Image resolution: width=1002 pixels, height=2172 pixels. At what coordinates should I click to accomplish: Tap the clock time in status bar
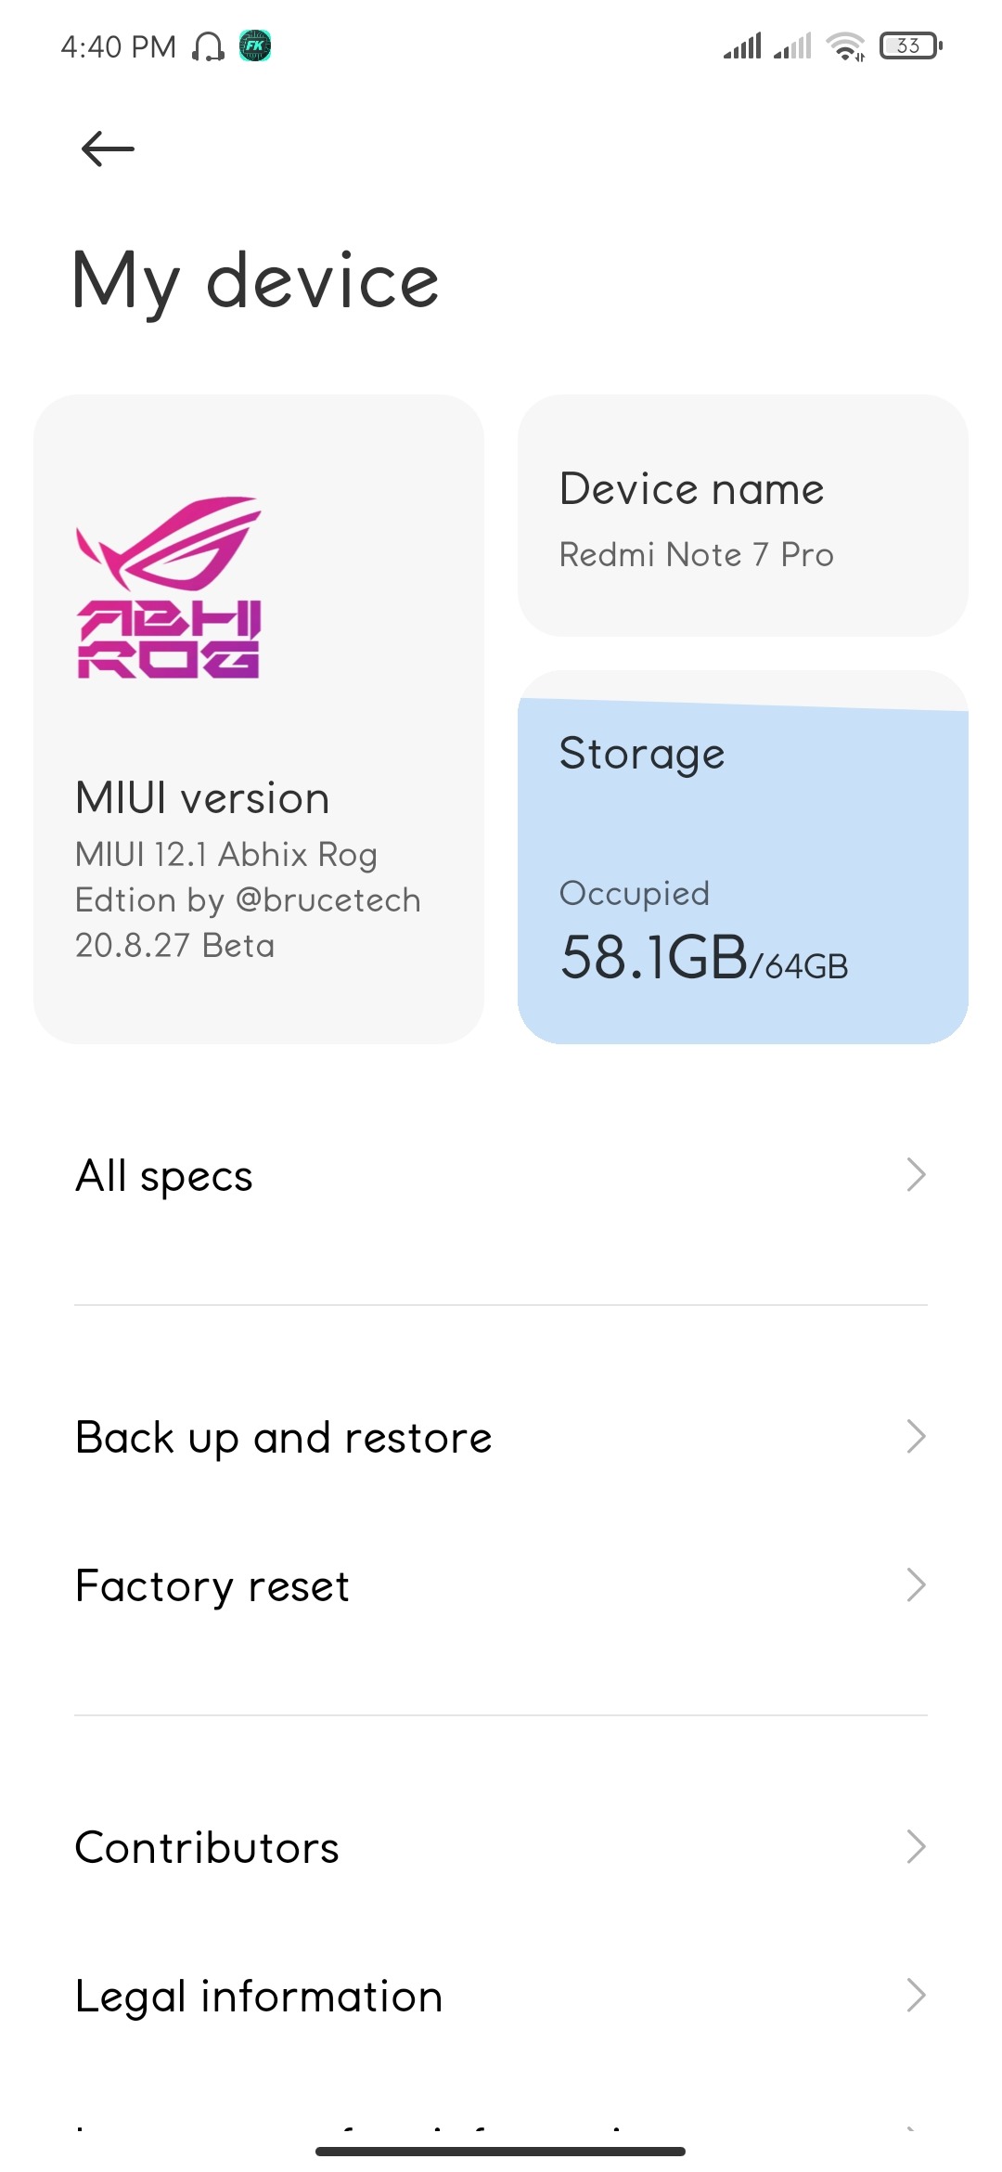coord(118,46)
